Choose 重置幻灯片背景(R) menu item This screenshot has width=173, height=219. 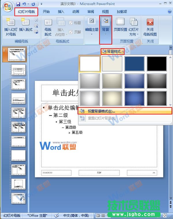pos(125,118)
